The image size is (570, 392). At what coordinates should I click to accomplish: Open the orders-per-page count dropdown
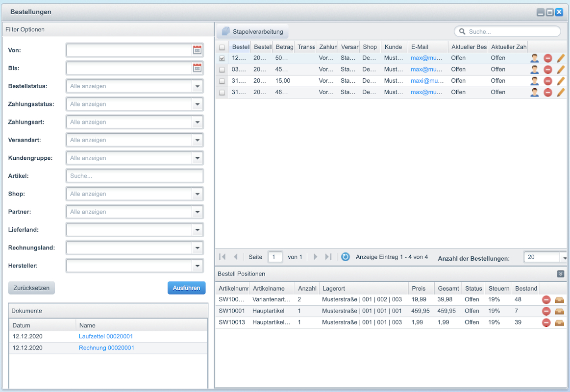564,257
